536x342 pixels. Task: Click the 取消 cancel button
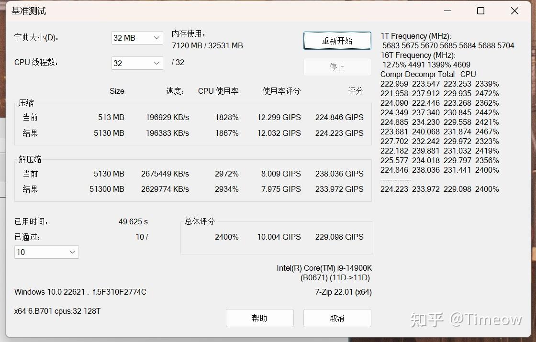point(337,318)
